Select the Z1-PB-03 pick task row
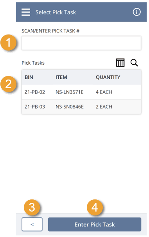 click(x=81, y=107)
